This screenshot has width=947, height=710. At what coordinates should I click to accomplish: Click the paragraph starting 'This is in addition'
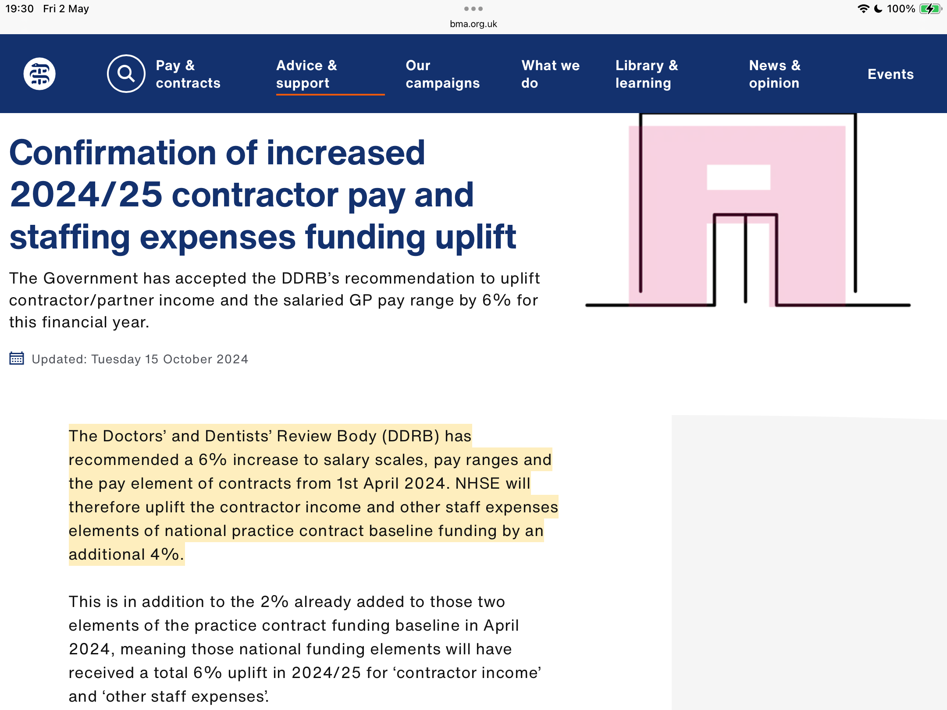(305, 649)
